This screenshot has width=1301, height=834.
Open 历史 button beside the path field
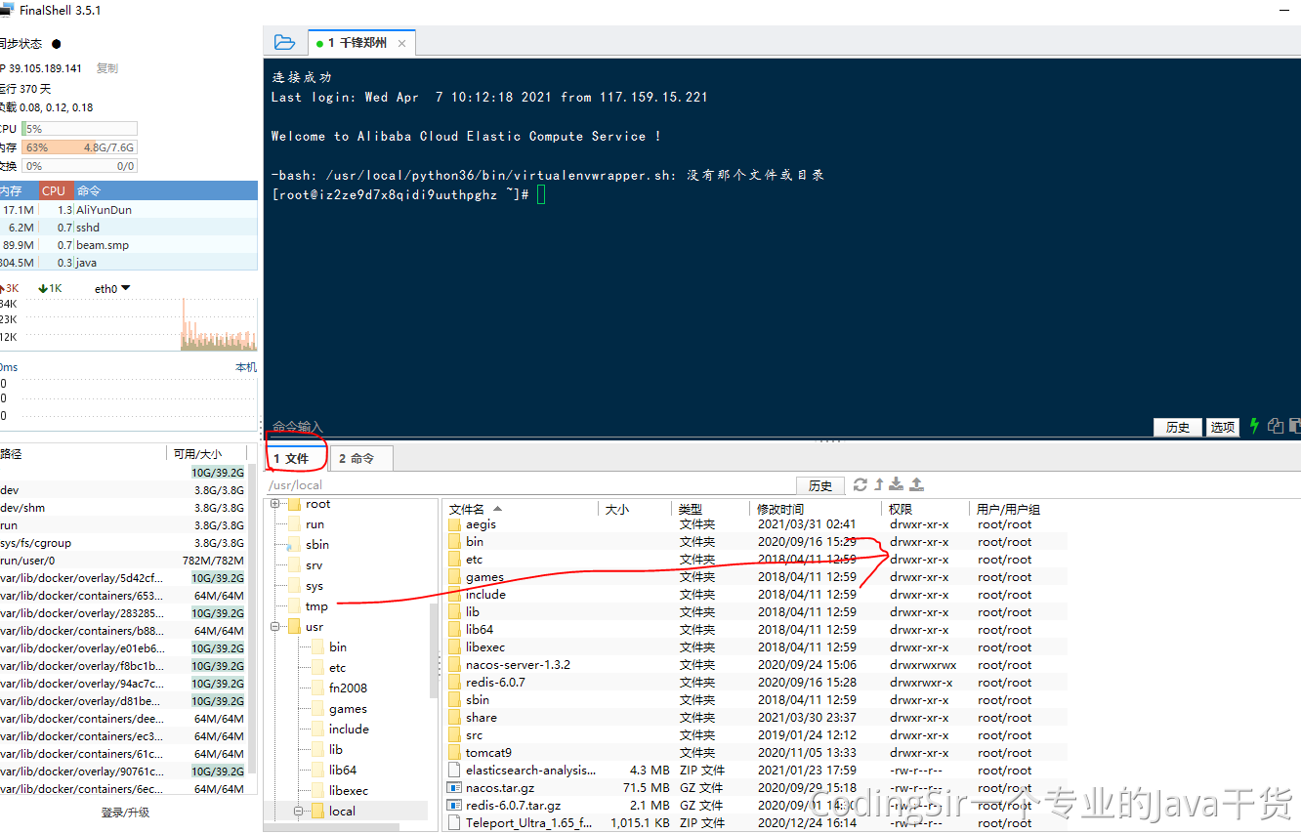click(820, 485)
